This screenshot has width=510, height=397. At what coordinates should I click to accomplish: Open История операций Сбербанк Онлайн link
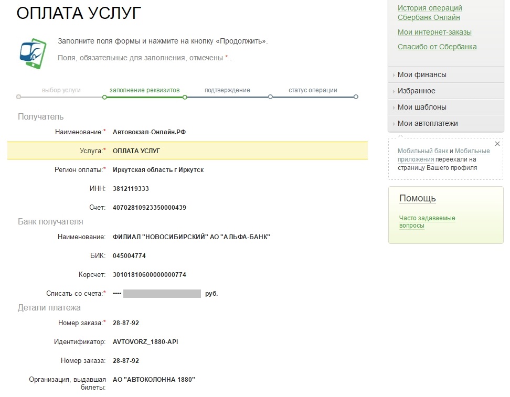(x=430, y=13)
